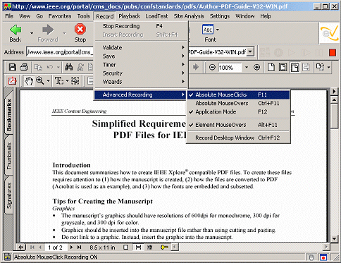Select single page layout icon
Image resolution: width=341 pixels, height=263 pixels.
tap(126, 247)
